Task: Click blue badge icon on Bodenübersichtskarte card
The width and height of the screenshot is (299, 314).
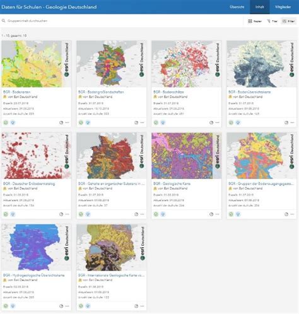Action: pyautogui.click(x=238, y=122)
